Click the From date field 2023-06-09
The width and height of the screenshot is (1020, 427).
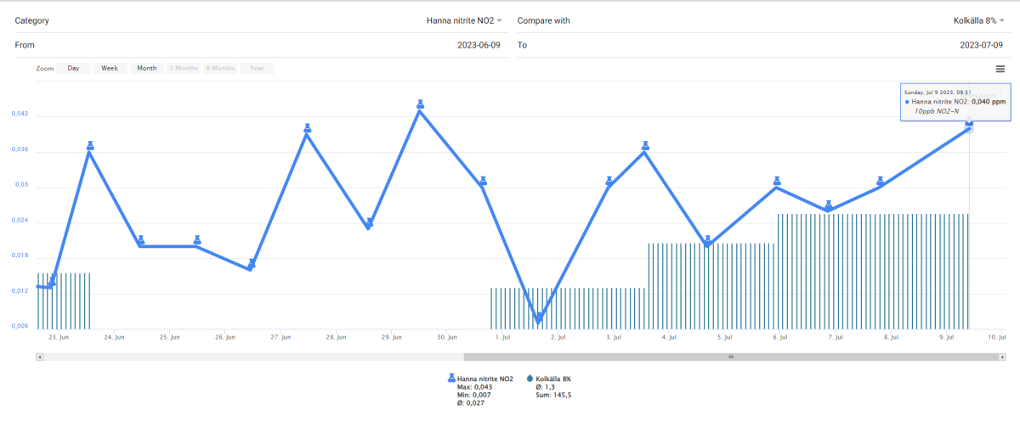coord(479,45)
